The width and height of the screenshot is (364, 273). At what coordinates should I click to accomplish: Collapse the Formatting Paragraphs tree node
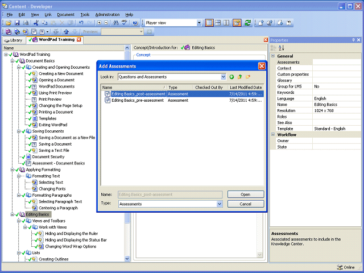(19, 195)
